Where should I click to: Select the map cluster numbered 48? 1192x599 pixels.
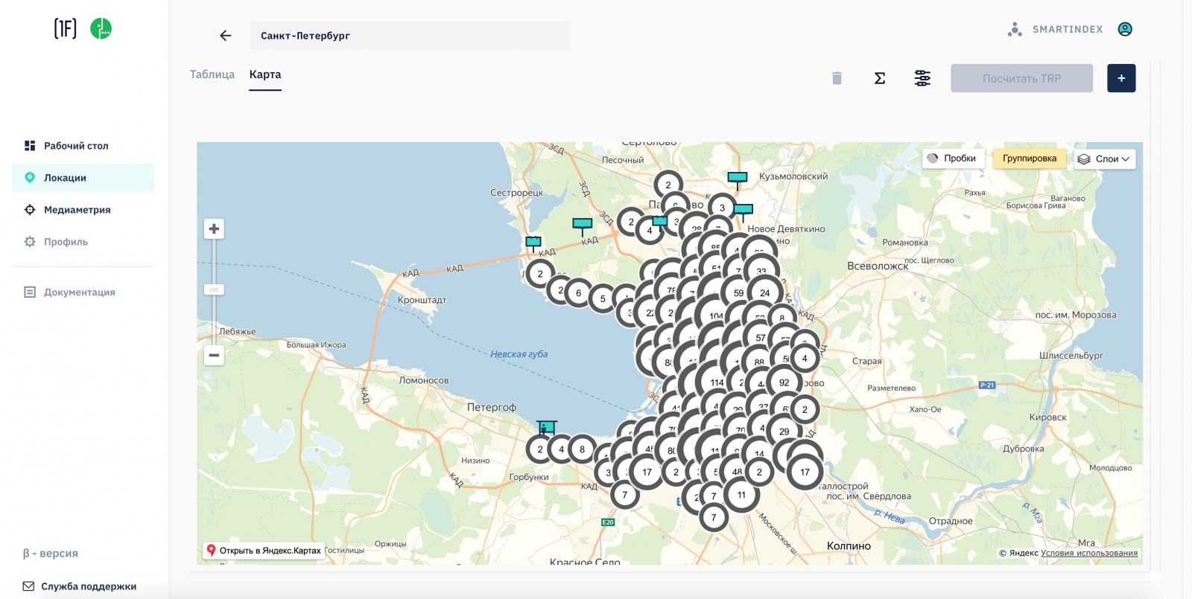coord(737,472)
